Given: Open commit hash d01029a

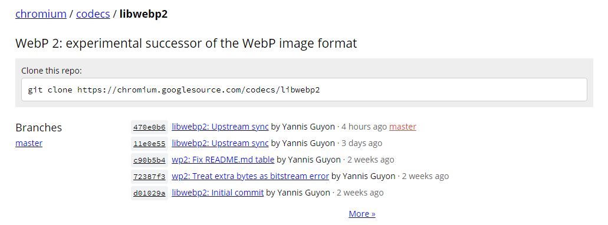Looking at the screenshot, I should click(x=149, y=193).
